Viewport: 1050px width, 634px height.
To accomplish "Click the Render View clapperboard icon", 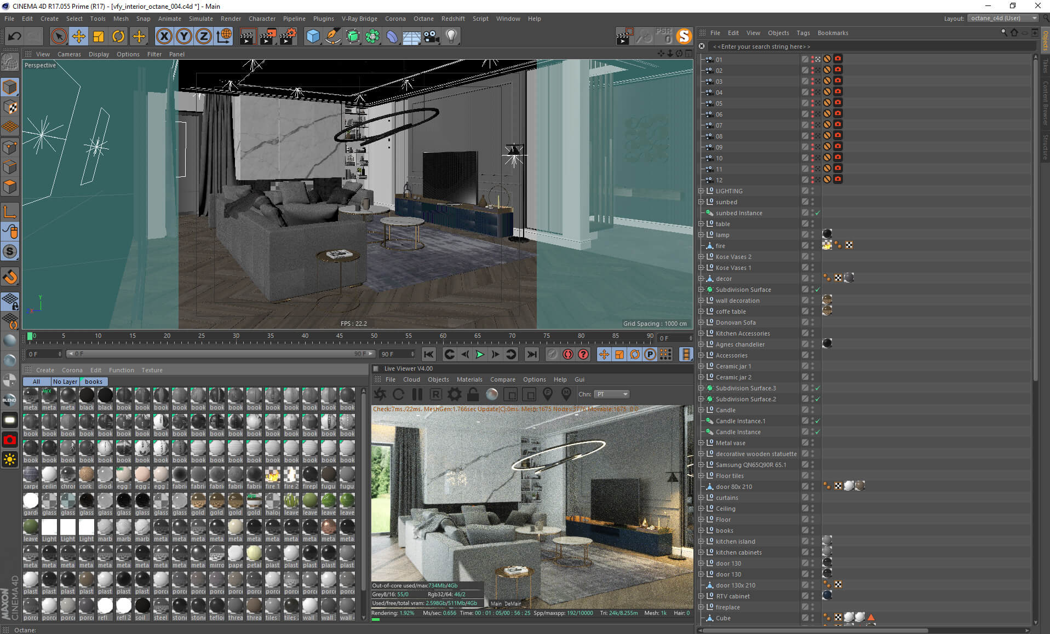I will click(248, 37).
